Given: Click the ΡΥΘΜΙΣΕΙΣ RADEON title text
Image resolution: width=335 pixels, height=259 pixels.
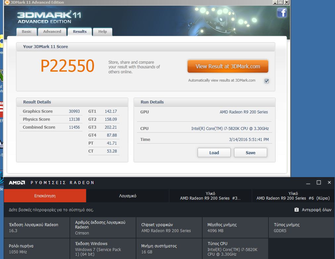Looking at the screenshot, I should (62, 183).
